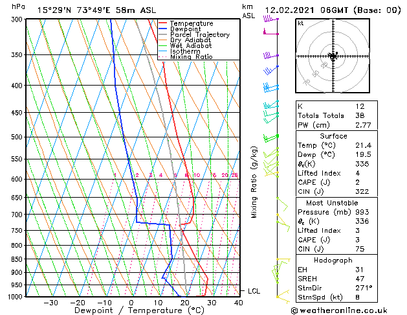Click the Parcel Trajectory legend entry

(x=194, y=34)
